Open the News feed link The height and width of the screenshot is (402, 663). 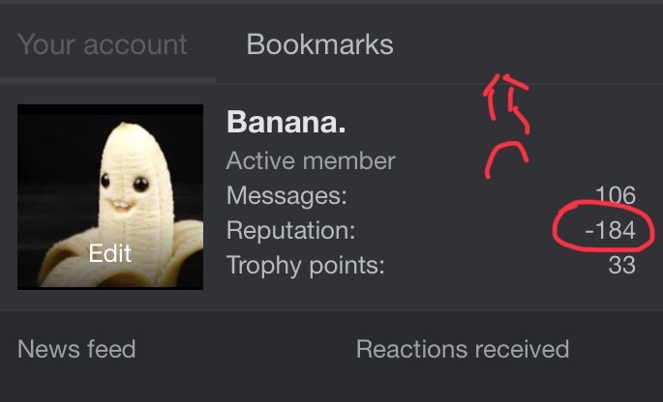click(x=76, y=349)
